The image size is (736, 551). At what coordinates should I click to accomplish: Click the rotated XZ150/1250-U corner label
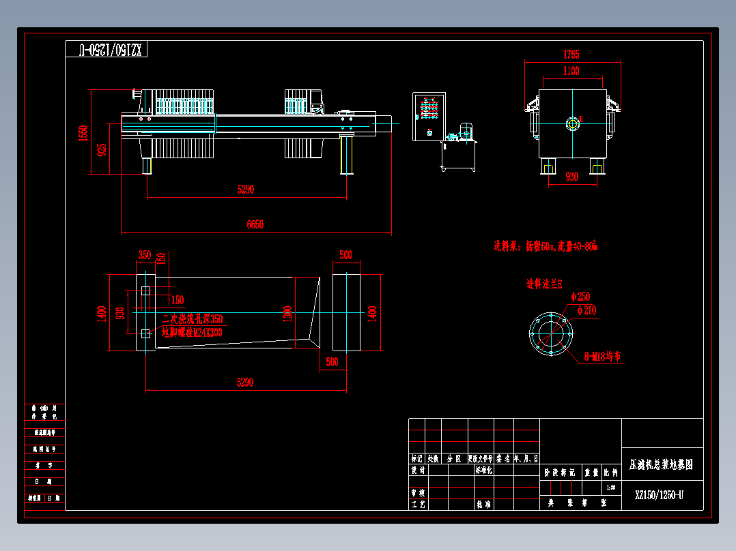click(111, 50)
